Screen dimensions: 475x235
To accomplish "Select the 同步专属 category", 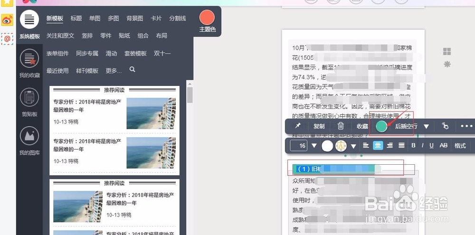I will (x=87, y=54).
